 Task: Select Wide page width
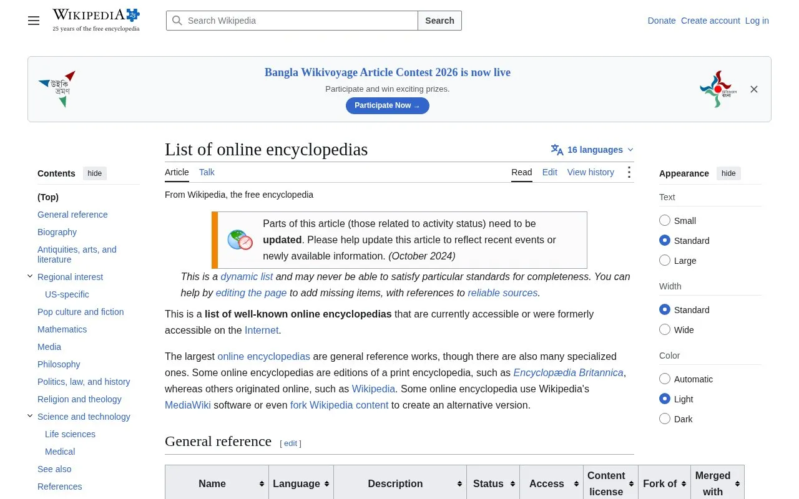(x=665, y=329)
